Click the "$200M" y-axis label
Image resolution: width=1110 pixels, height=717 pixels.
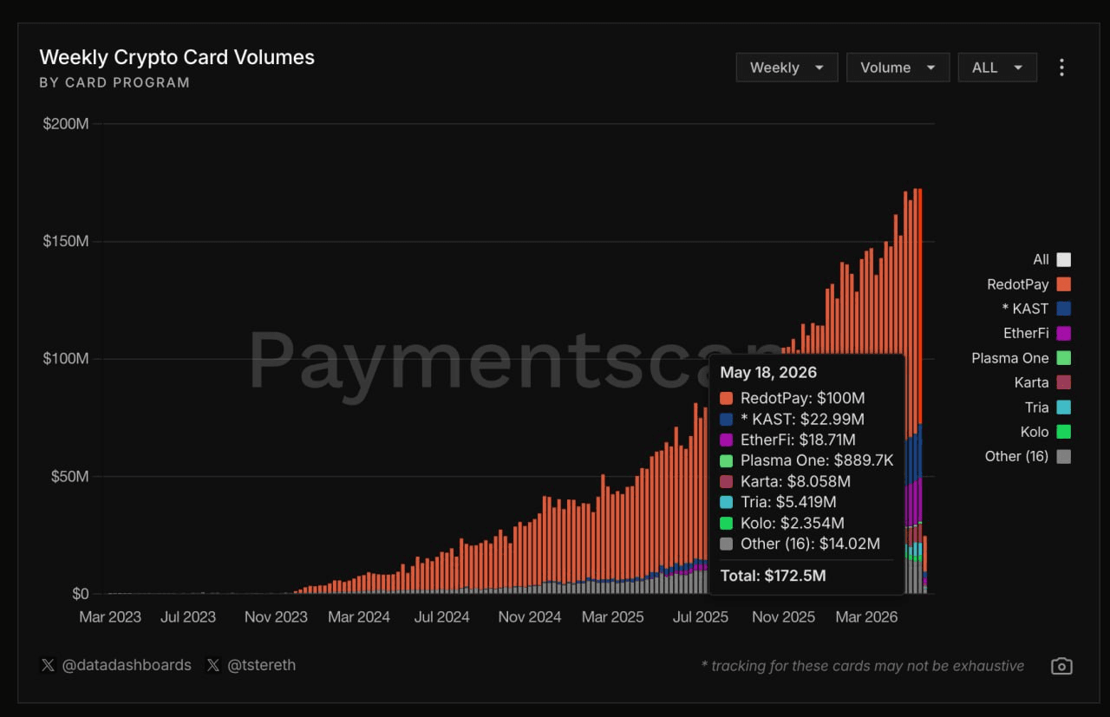[x=66, y=123]
